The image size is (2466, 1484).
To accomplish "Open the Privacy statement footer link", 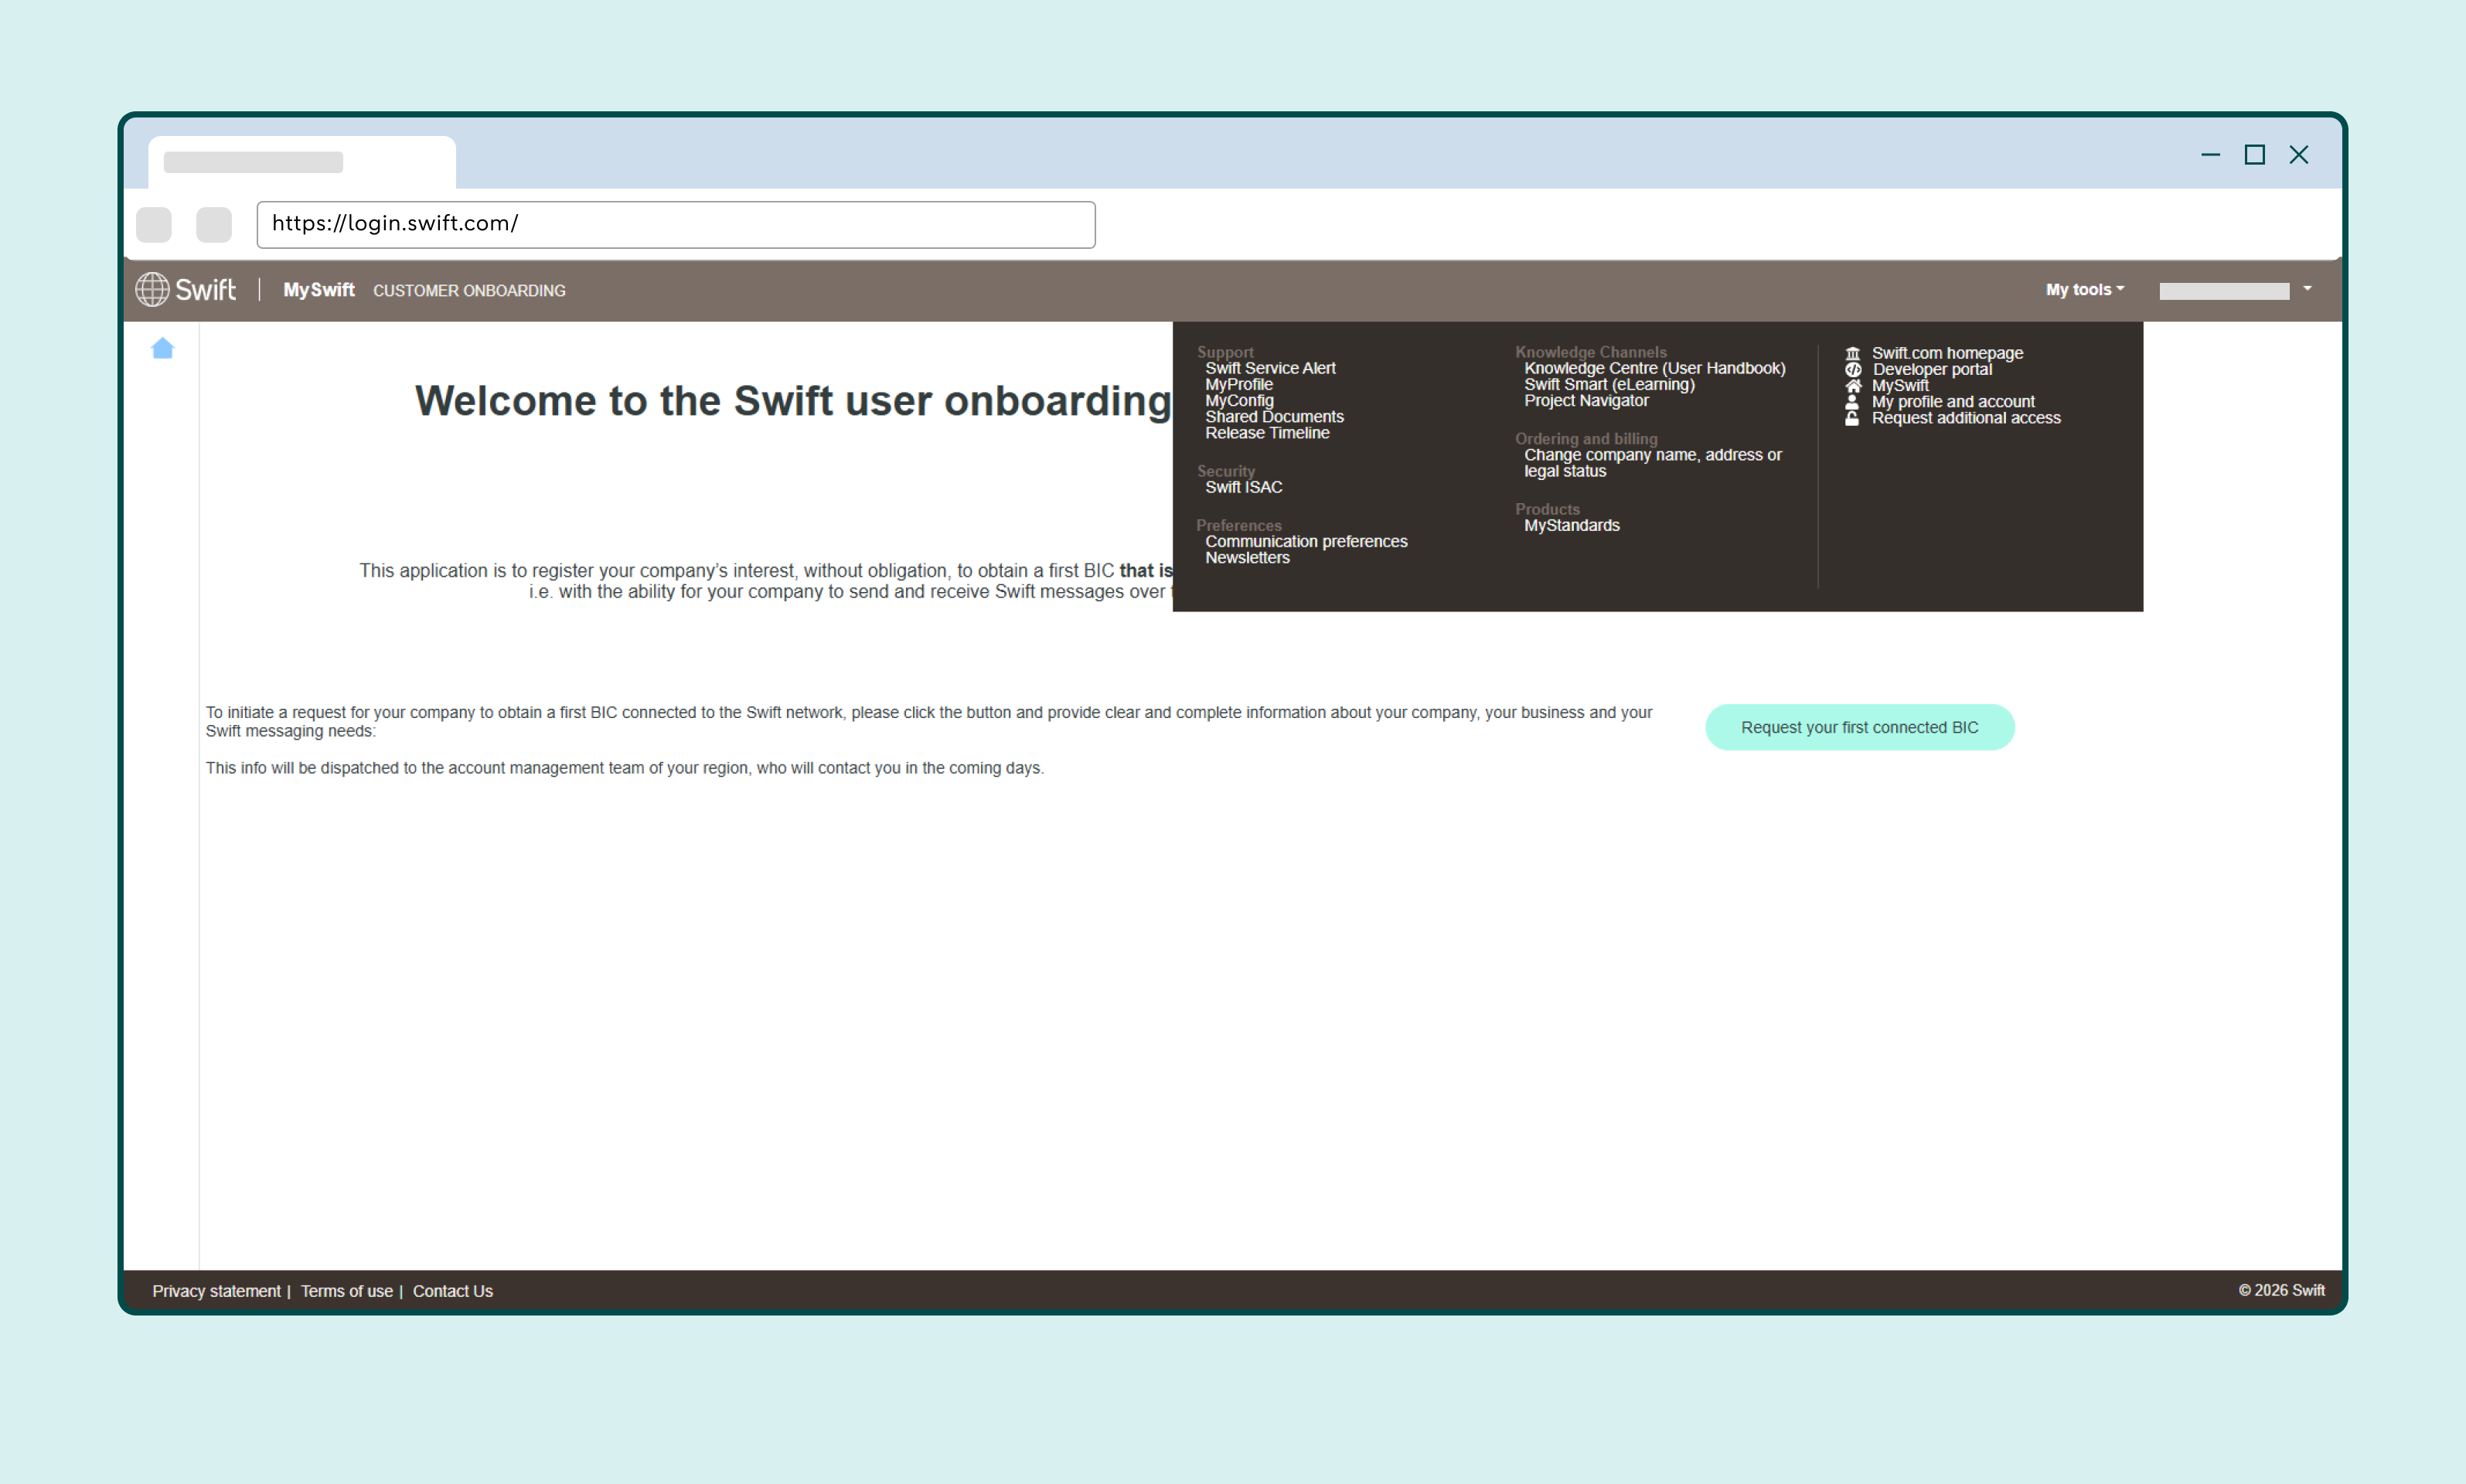I will click(216, 1291).
